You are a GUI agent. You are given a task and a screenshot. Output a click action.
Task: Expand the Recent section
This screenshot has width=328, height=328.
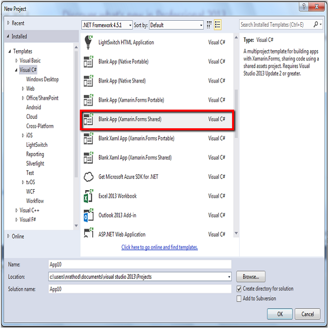click(9, 23)
